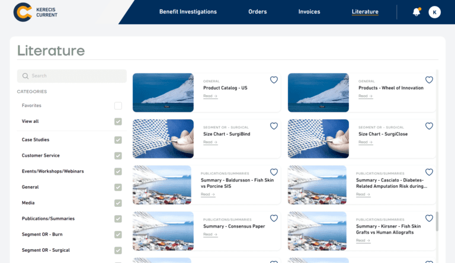455x263 pixels.
Task: Click the 'Media' category label
Action: pos(28,203)
